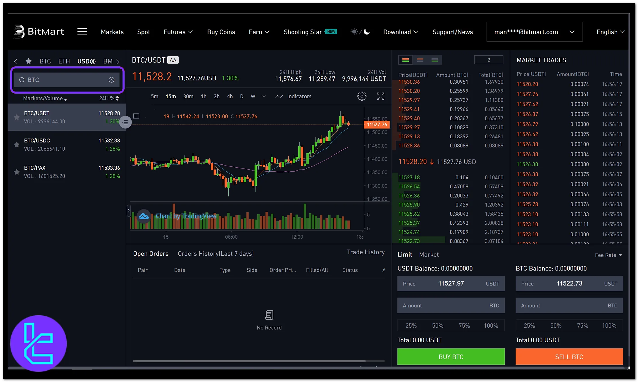Switch to Market order type

tap(429, 254)
